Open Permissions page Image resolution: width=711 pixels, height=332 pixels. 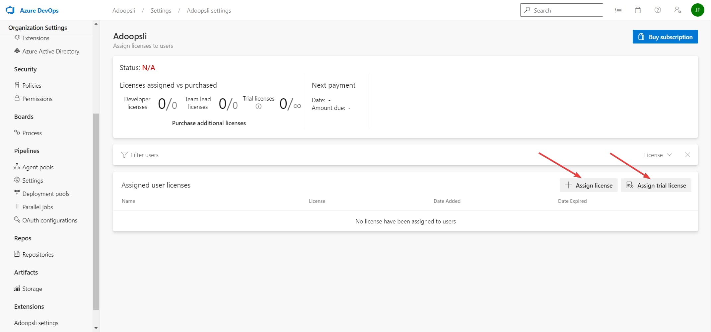coord(37,99)
